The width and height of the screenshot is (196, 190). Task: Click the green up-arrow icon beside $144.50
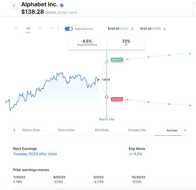[x=132, y=29]
